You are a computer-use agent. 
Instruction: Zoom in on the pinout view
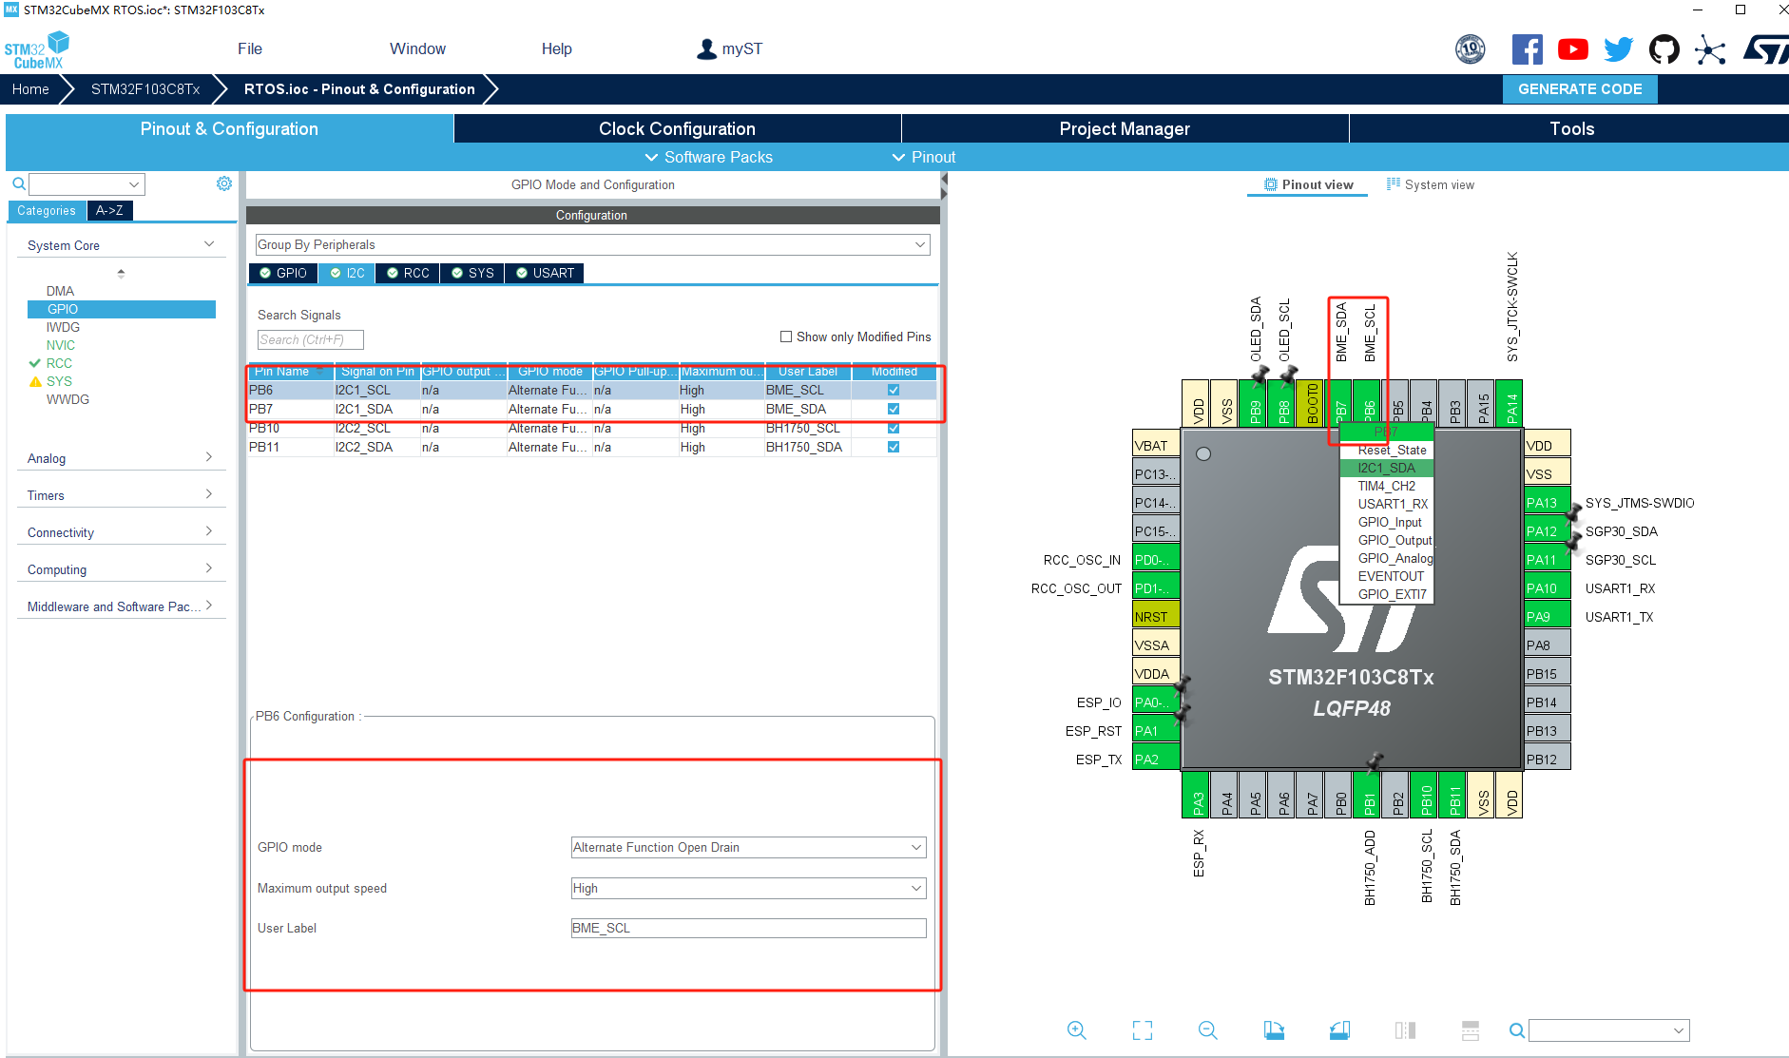(1077, 1029)
